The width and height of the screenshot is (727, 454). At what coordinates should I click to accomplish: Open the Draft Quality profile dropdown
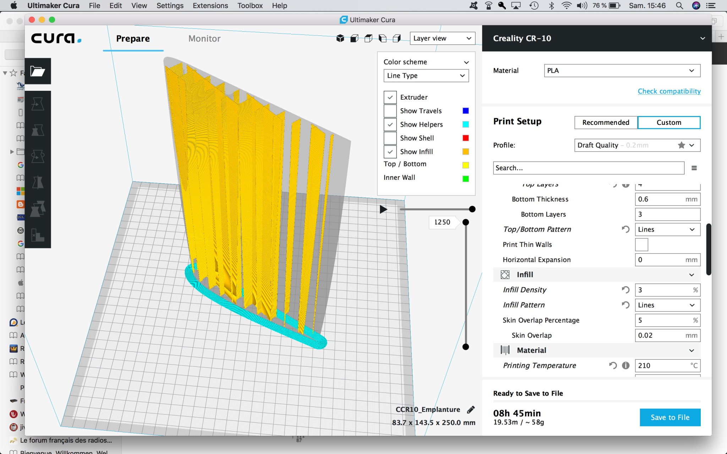click(x=637, y=145)
